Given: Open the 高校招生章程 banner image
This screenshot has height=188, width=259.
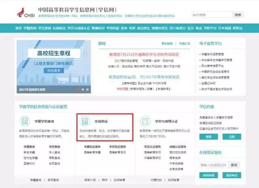Looking at the screenshot, I should [x=54, y=66].
